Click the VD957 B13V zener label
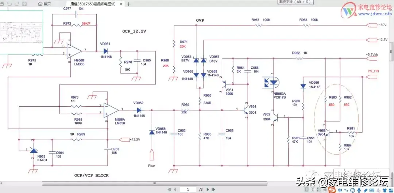 pyautogui.click(x=215, y=58)
